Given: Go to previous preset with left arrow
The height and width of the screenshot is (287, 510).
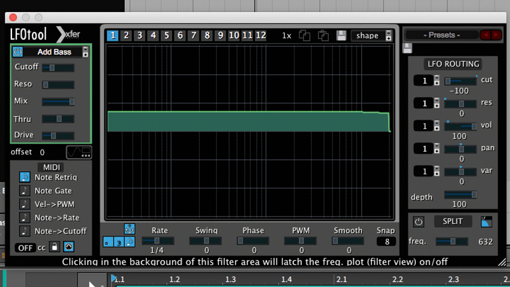Looking at the screenshot, I should tap(485, 35).
